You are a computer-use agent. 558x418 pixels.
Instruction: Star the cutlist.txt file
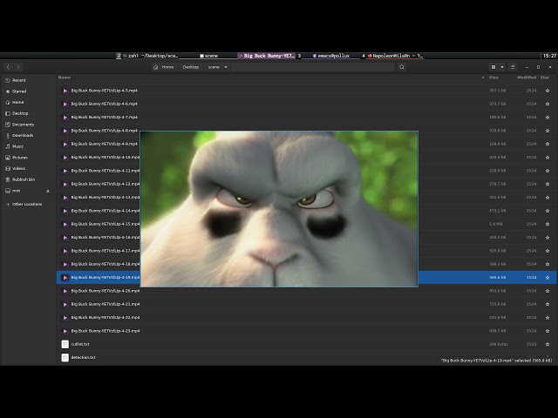pos(548,344)
